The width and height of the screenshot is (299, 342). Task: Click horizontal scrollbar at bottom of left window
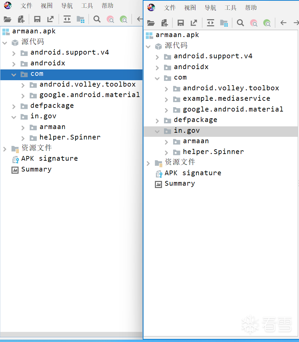point(71,334)
